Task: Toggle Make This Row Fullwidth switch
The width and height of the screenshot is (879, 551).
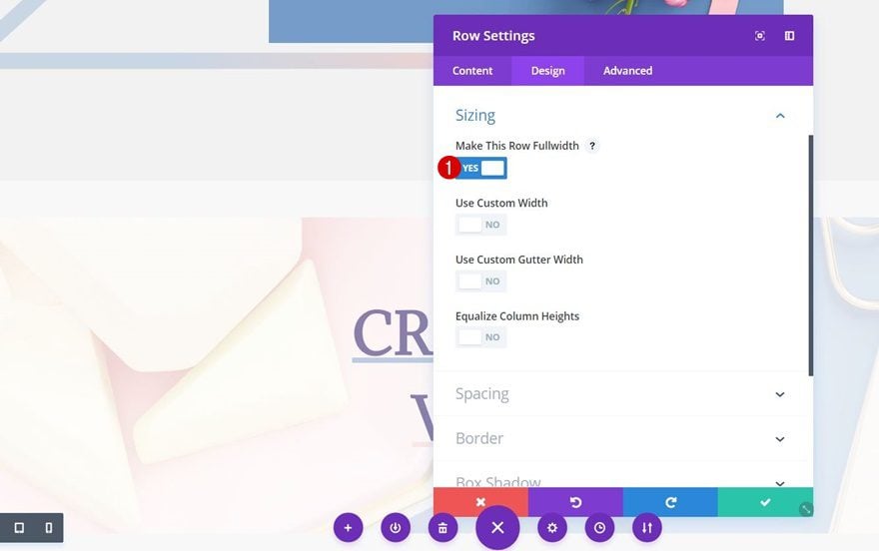Action: coord(481,168)
